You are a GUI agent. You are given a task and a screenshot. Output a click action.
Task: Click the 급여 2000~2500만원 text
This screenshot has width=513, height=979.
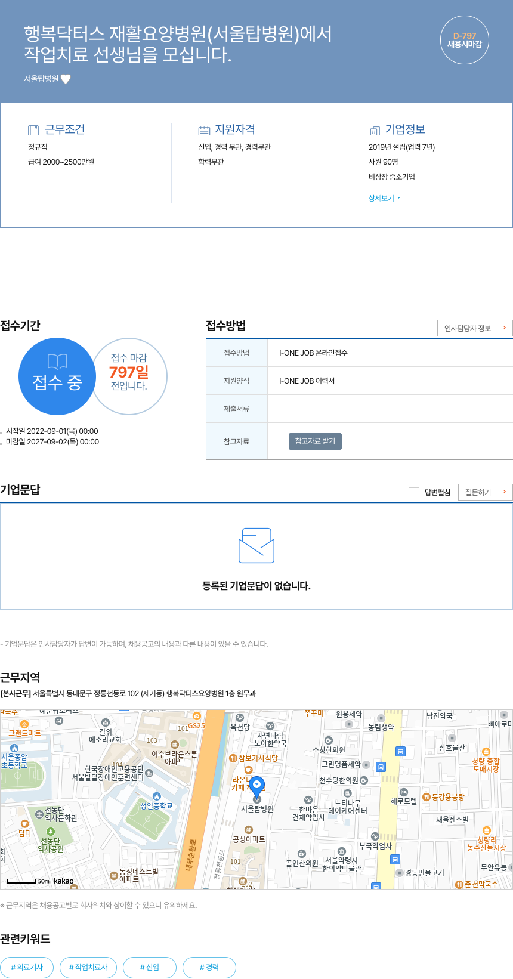[61, 162]
